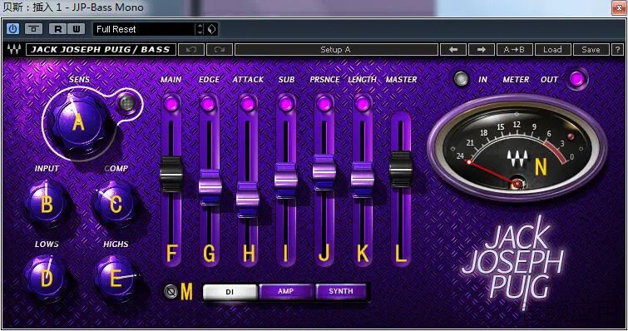628x331 pixels.
Task: Switch meter to IN with its light
Action: [461, 79]
